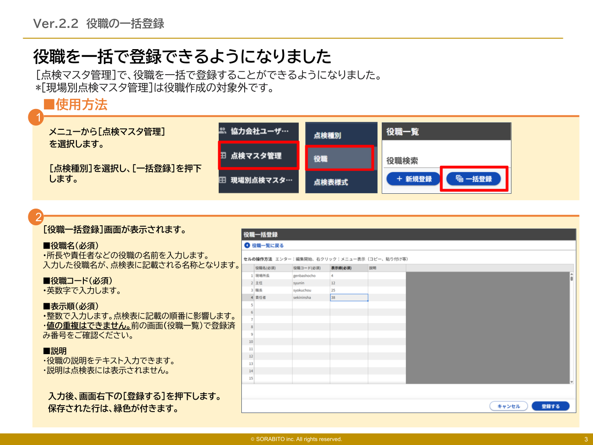This screenshot has width=593, height=445.
Task: Click the 登録する button
Action: (x=550, y=406)
